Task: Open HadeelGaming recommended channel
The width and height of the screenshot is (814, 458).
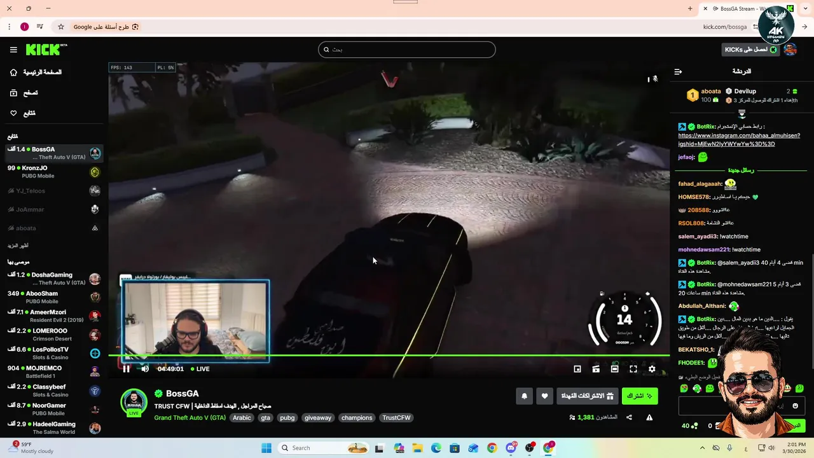Action: [53, 427]
